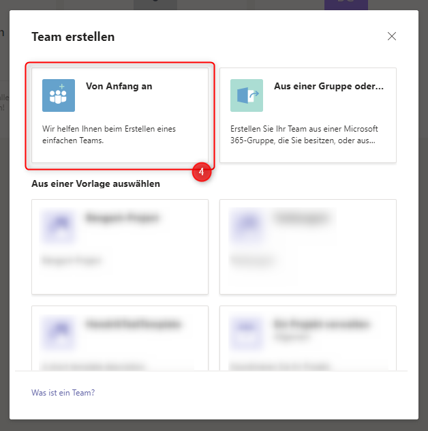The height and width of the screenshot is (431, 428).
Task: Click the group arrow icon for 'Aus einer Gruppe oder...'
Action: pos(246,95)
